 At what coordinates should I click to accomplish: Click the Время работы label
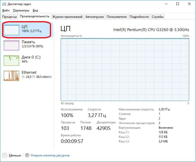click(71, 135)
